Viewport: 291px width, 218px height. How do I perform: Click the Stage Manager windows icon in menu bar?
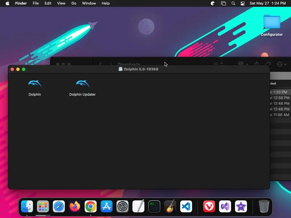(x=223, y=3)
